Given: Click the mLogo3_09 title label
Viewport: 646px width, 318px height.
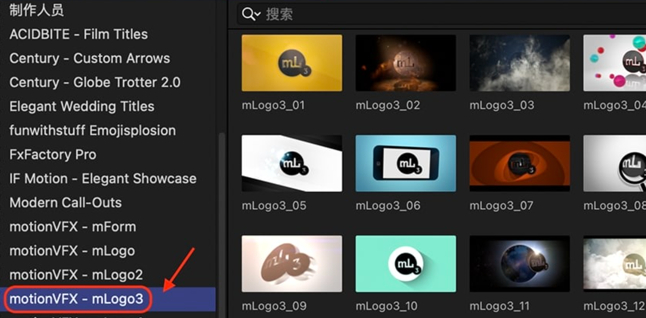Looking at the screenshot, I should (274, 306).
